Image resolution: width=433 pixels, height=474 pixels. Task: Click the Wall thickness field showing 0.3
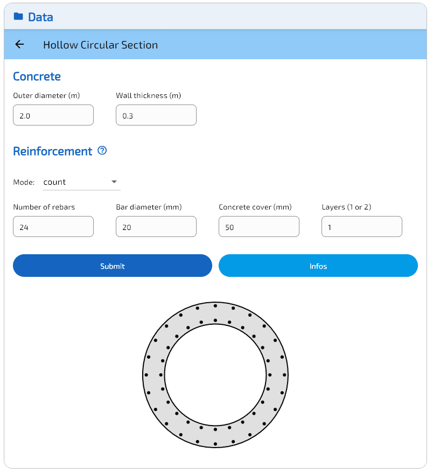coord(156,114)
